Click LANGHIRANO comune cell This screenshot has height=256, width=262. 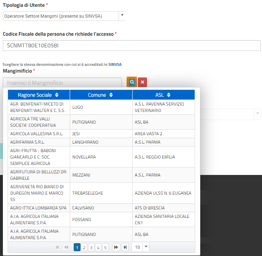tap(101, 142)
